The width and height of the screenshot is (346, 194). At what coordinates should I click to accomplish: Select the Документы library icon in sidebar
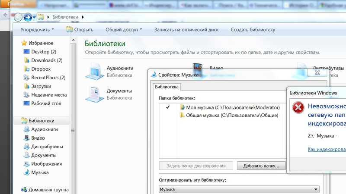tap(26, 155)
